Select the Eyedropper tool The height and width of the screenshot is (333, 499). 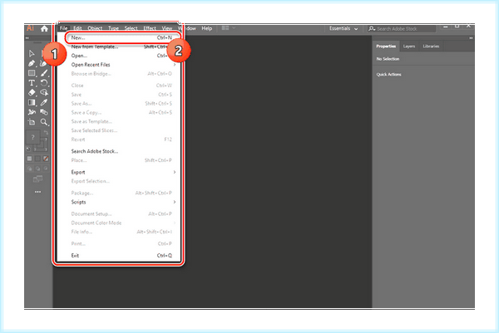[44, 102]
